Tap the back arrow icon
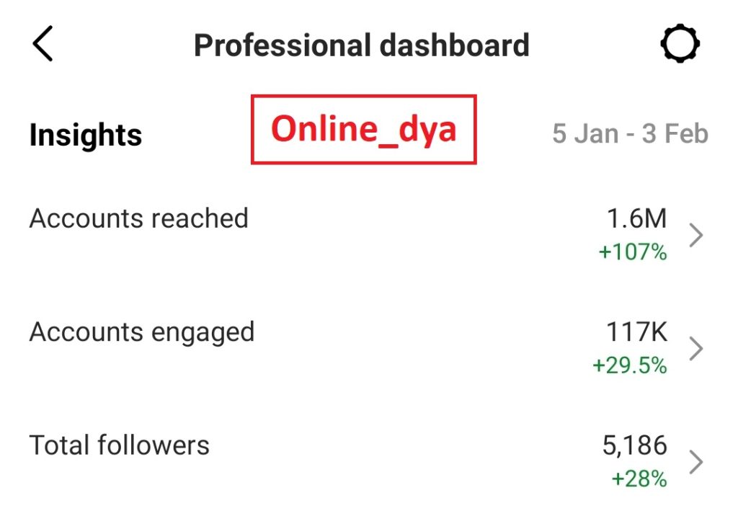 [43, 44]
